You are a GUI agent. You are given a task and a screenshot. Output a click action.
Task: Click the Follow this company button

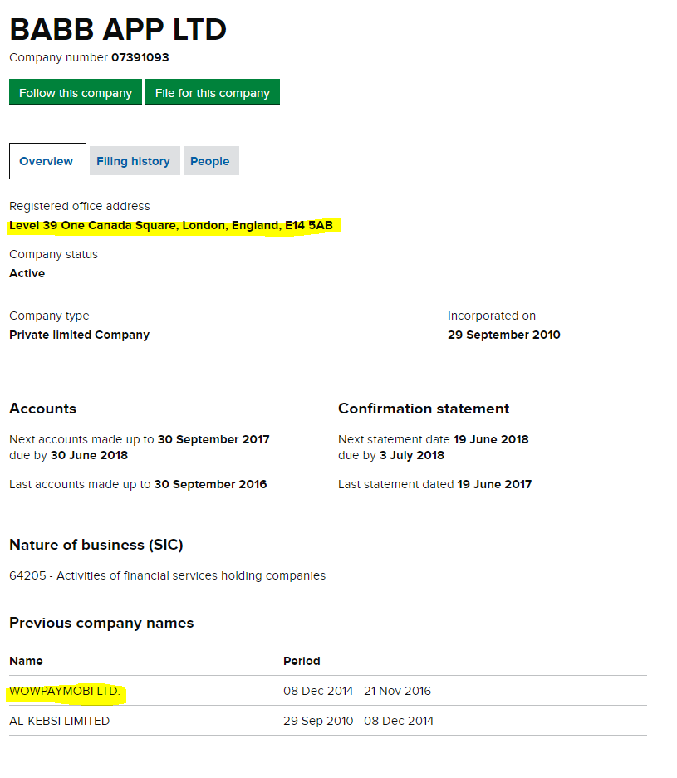tap(76, 92)
